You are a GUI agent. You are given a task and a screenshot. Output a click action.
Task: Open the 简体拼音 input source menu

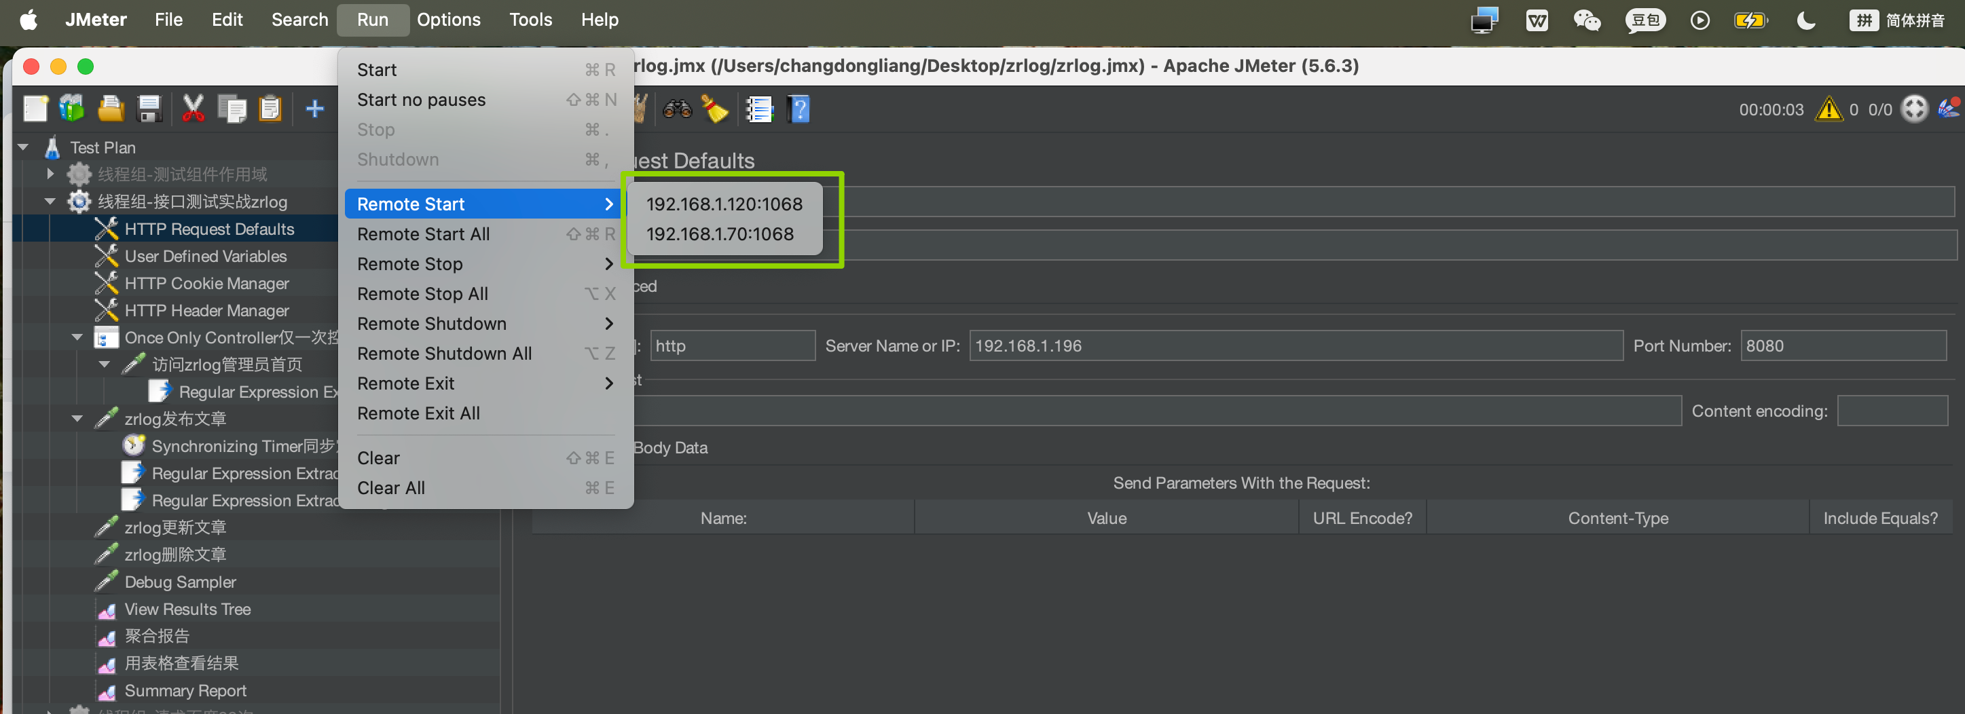[1896, 20]
